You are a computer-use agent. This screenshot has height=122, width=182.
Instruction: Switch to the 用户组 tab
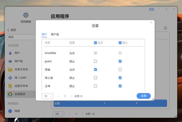click(x=55, y=34)
